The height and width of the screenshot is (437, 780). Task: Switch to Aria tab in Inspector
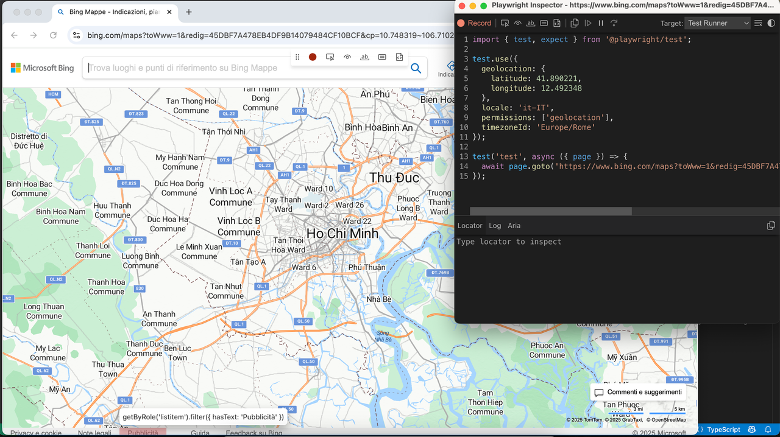click(x=514, y=225)
